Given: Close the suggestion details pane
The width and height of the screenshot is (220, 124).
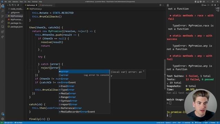Looking at the screenshot, I should pos(144,71).
